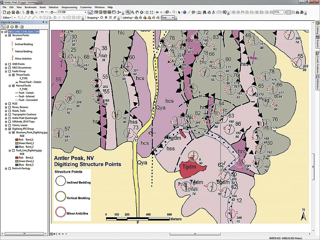Open the Create Features side tab
Image resolution: width=320 pixels, height=240 pixels.
pos(317,63)
